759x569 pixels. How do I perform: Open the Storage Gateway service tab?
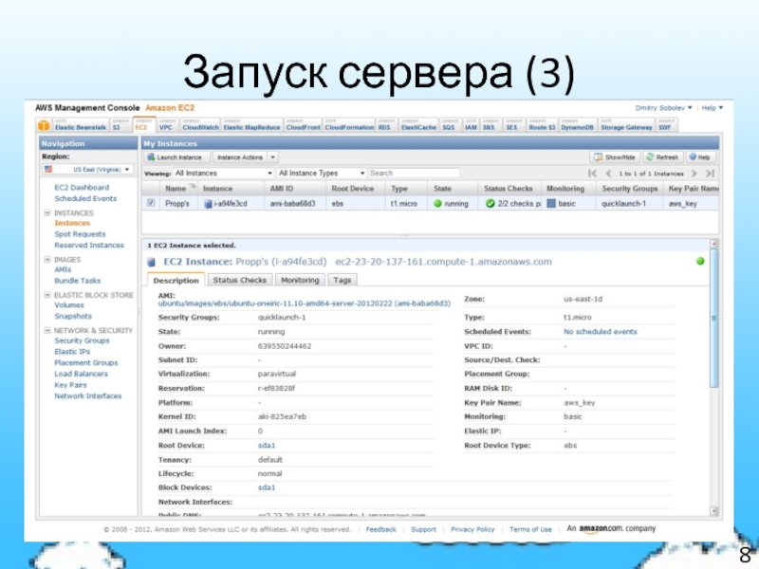coord(626,125)
